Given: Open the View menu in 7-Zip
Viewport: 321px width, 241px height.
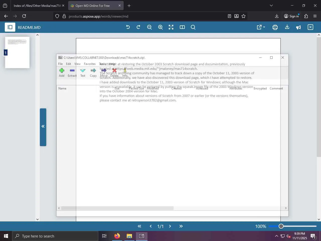Looking at the screenshot, I should (77, 64).
